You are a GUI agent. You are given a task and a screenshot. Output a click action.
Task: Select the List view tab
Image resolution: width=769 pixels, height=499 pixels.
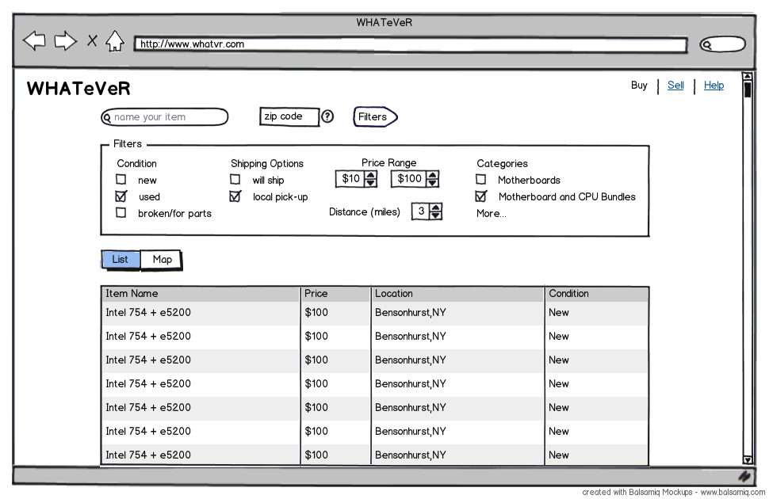tap(121, 260)
